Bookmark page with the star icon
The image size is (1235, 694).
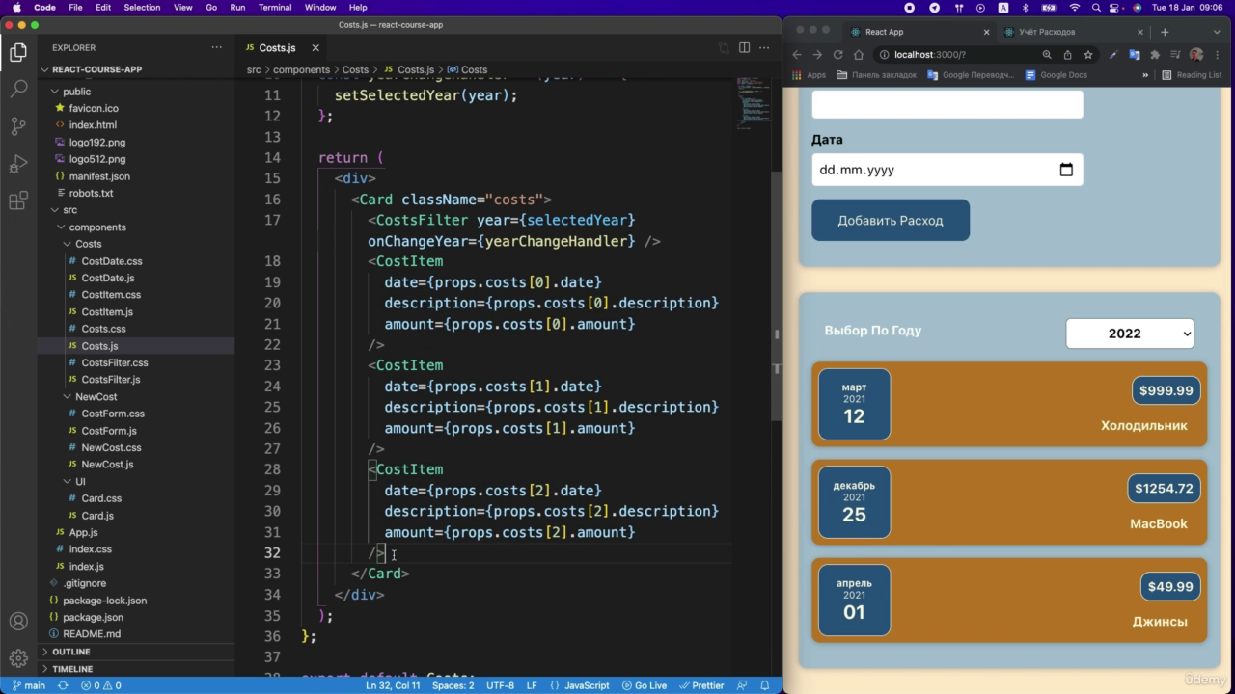pos(1087,55)
